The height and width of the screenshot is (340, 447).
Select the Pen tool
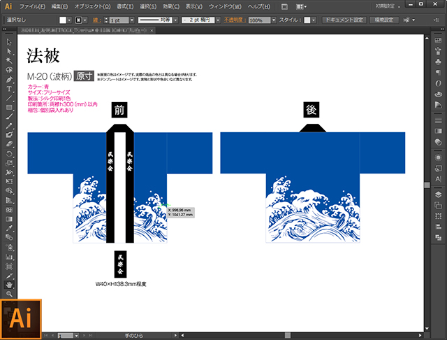pyautogui.click(x=9, y=79)
